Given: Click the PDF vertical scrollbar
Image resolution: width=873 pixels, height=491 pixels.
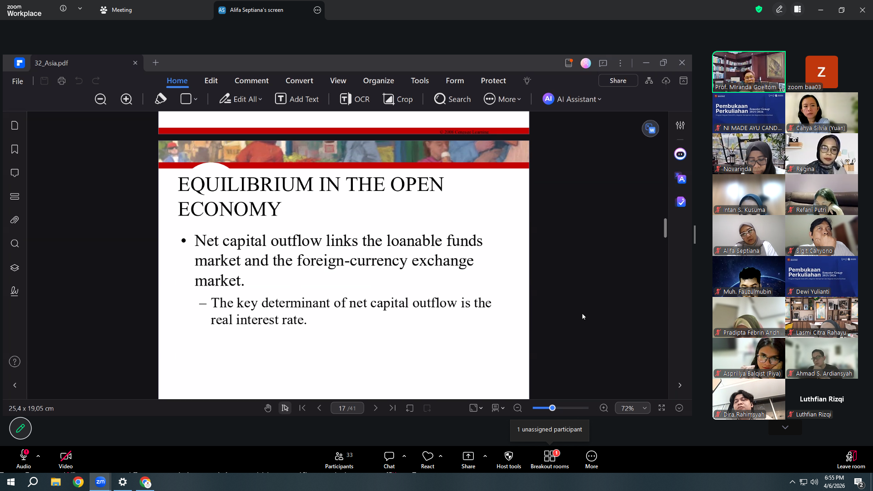Looking at the screenshot, I should click(665, 228).
